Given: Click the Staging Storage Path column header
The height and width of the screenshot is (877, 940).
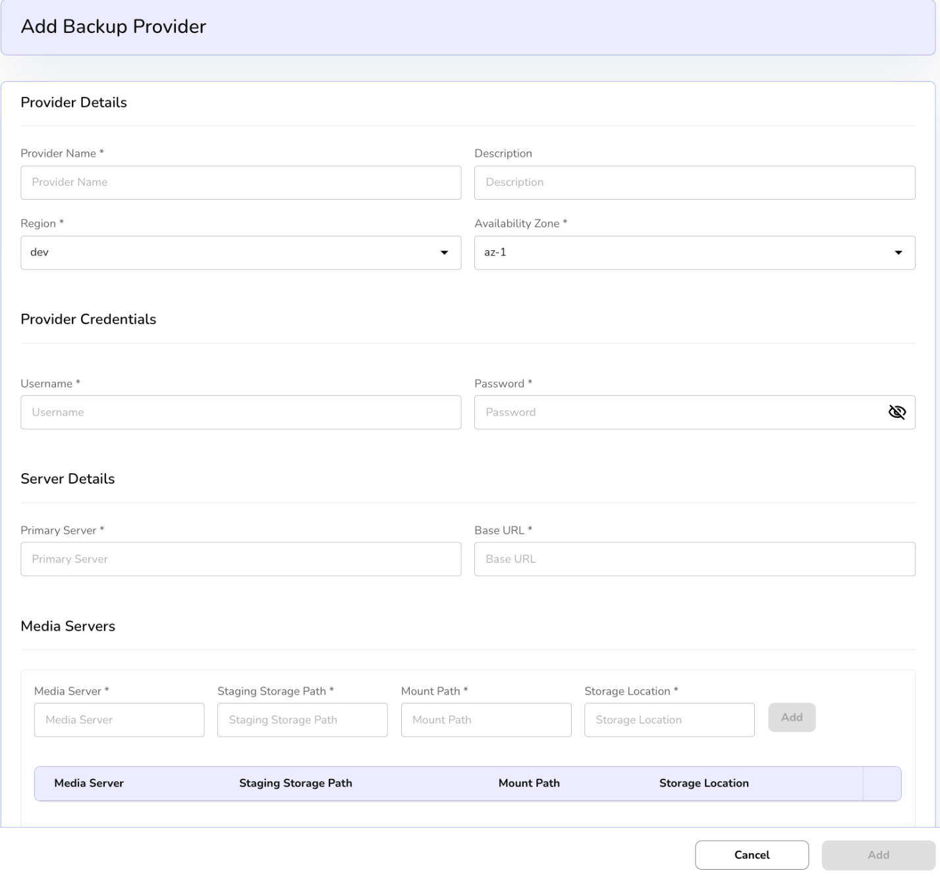Looking at the screenshot, I should 295,783.
